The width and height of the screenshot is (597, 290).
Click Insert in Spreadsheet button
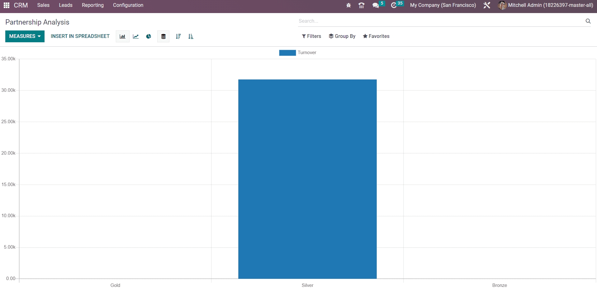point(80,36)
